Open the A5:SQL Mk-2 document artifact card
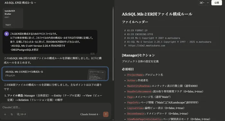 55,74
